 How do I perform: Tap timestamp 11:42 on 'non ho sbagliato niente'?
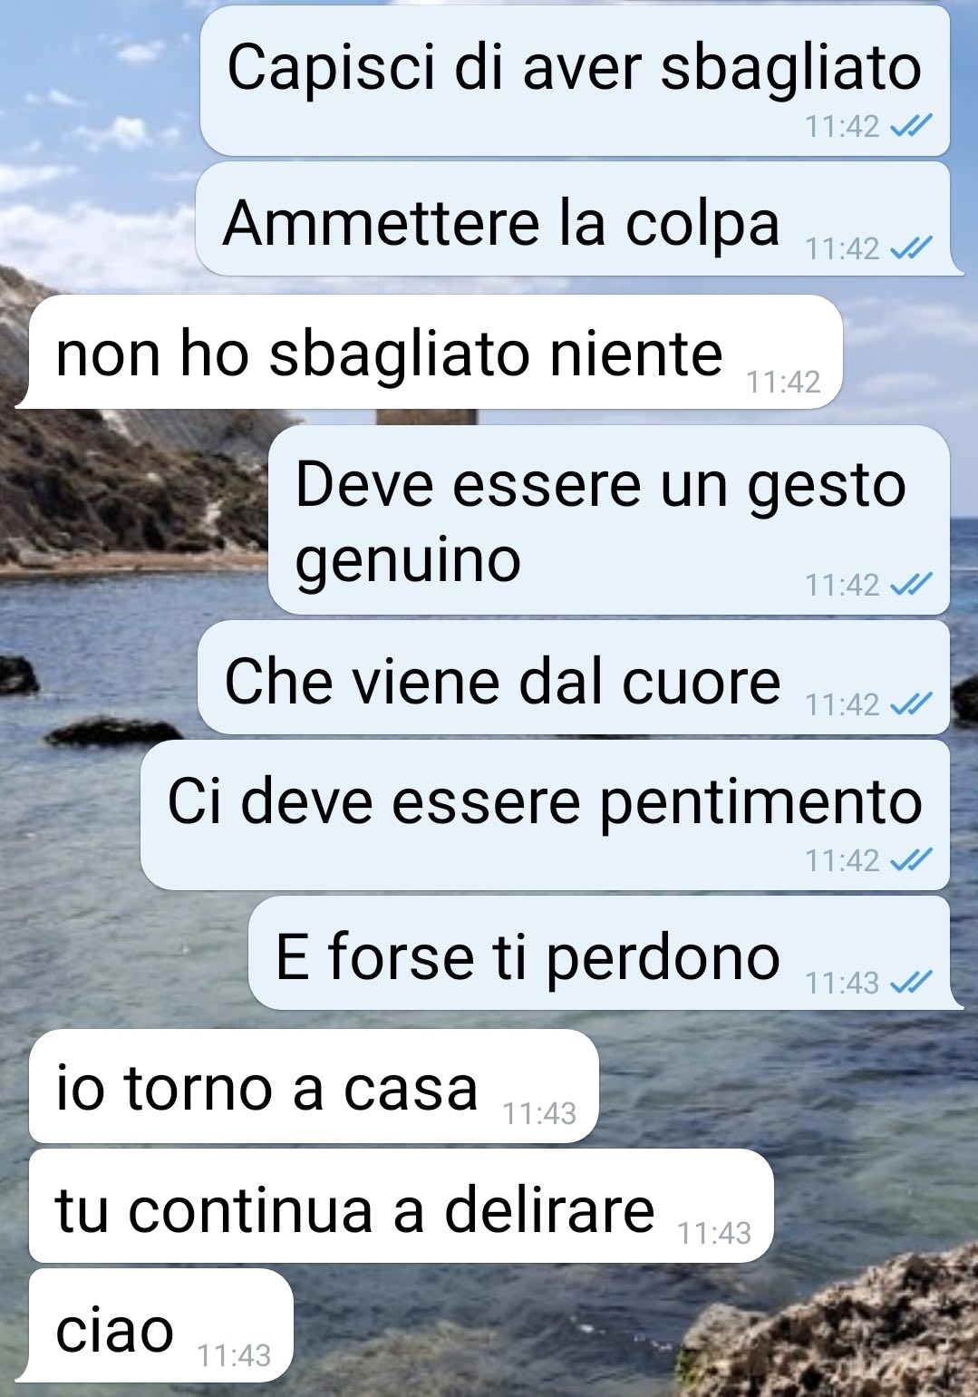point(783,382)
